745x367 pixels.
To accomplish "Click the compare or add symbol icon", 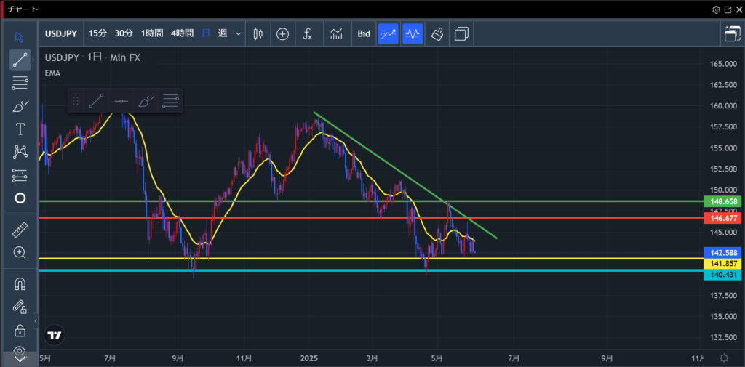I will 283,33.
